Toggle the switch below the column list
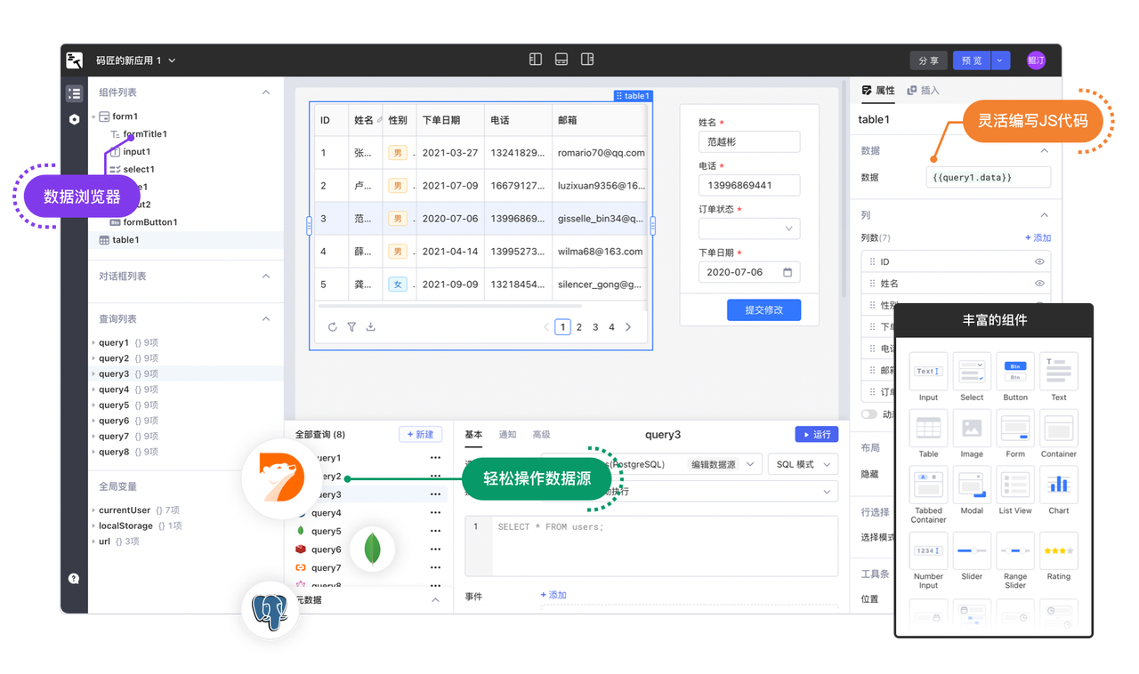 click(869, 414)
